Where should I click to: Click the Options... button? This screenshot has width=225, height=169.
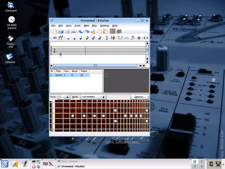tap(139, 97)
